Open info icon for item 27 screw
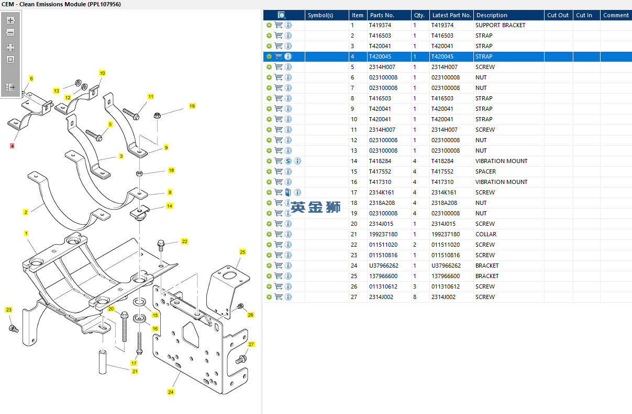This screenshot has height=414, width=632. click(x=288, y=297)
